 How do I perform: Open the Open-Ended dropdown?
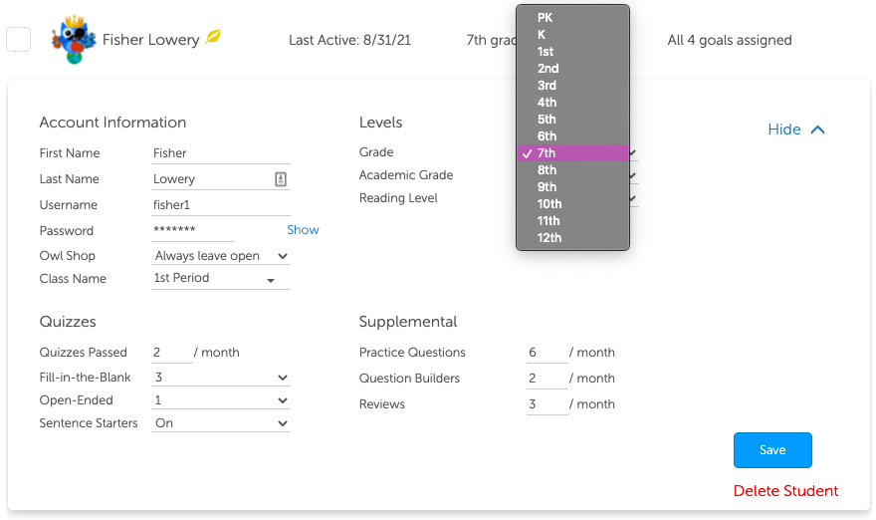coord(221,400)
